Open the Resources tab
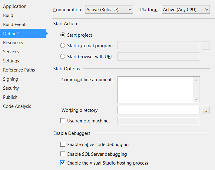This screenshot has width=215, height=170. point(13,43)
